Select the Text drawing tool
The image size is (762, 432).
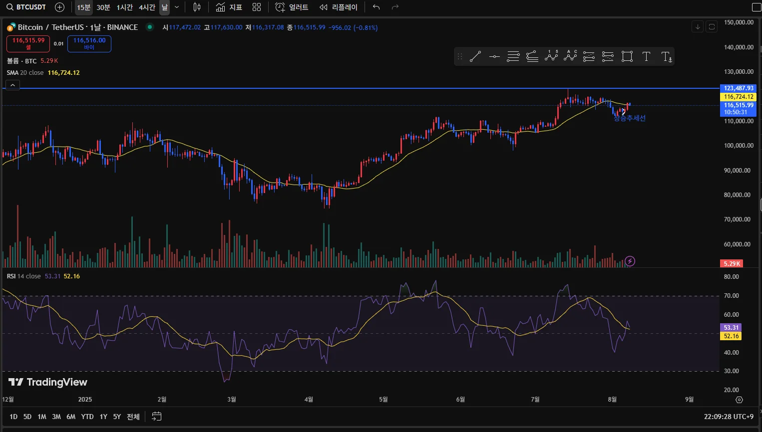coord(646,57)
